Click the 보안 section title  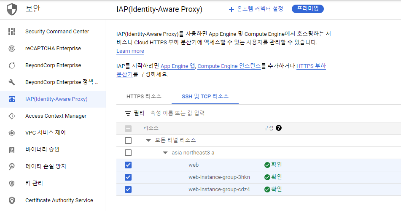(33, 9)
